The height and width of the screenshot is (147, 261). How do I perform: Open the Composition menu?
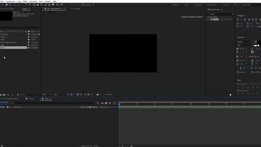tap(10, 1)
